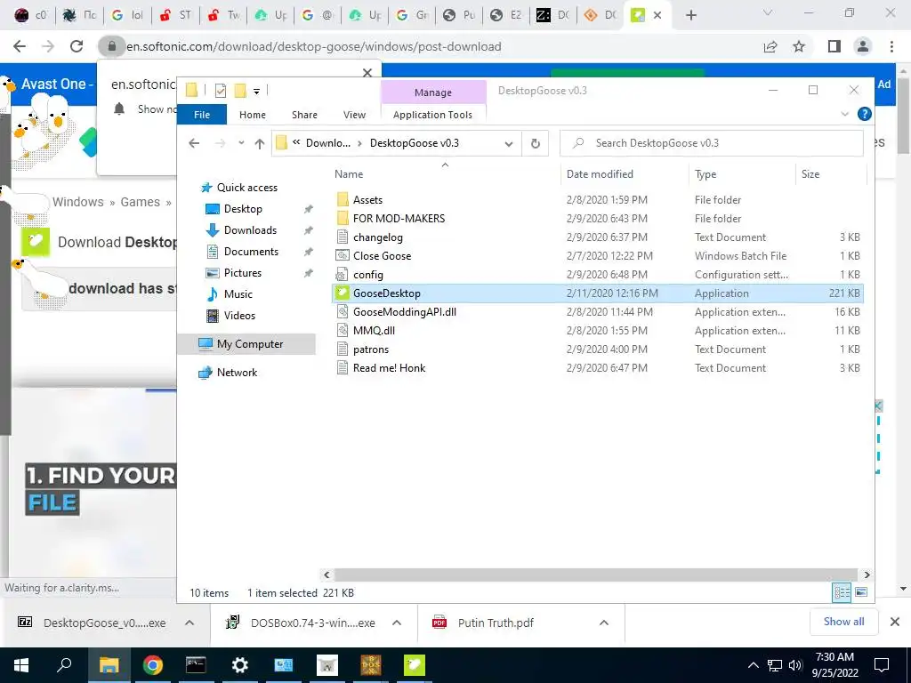The height and width of the screenshot is (683, 911).
Task: Close the Chrome downloads bar
Action: (x=895, y=622)
